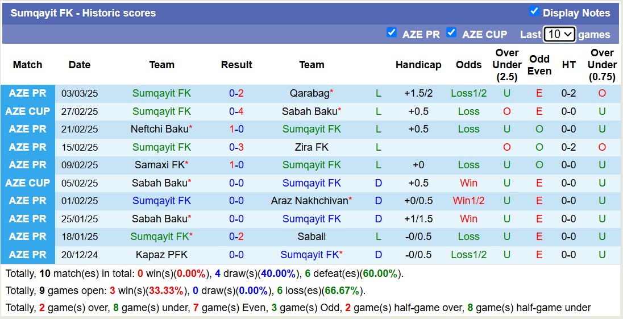This screenshot has height=319, width=623.
Task: Toggle the Display Notes checkbox
Action: [534, 11]
